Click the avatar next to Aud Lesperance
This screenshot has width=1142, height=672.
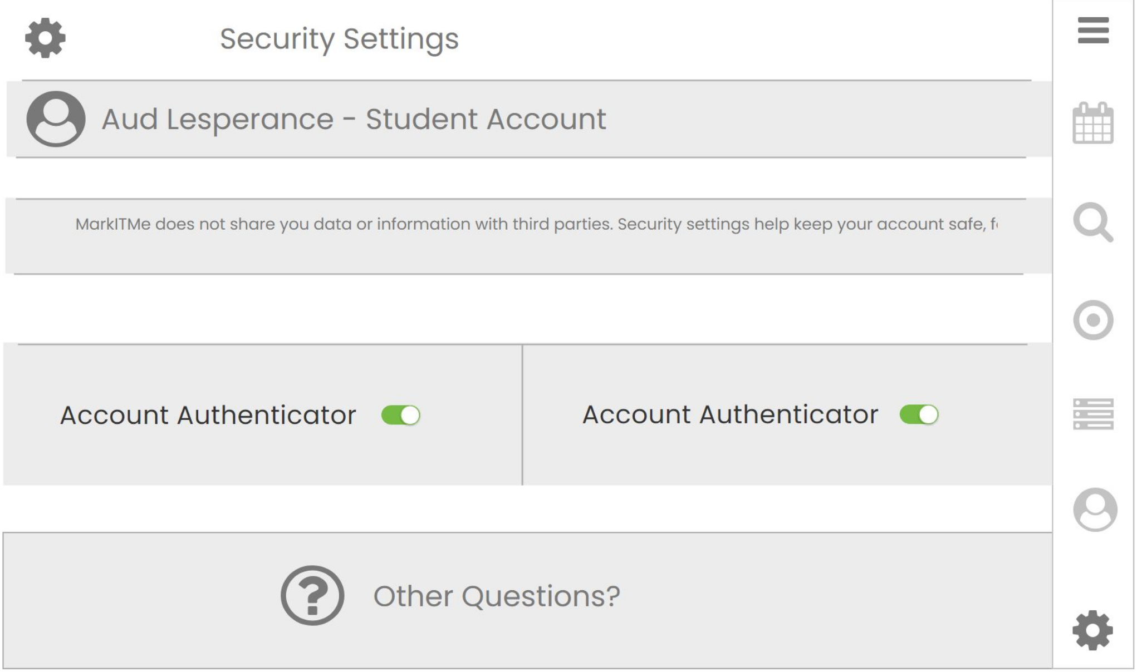click(x=56, y=119)
